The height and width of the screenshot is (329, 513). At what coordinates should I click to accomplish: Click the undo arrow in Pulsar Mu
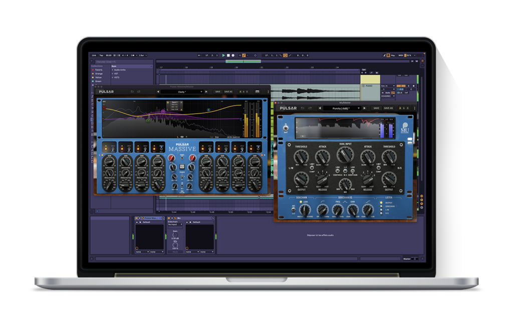click(303, 108)
